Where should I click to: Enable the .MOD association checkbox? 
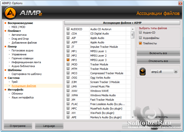tap(68, 64)
